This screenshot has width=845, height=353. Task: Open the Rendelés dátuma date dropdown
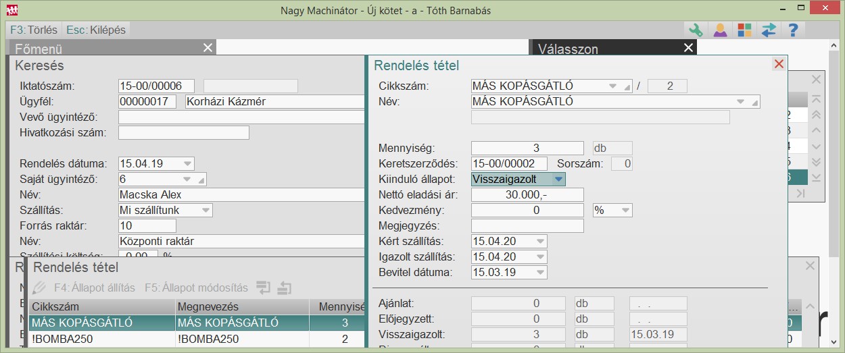pos(187,163)
